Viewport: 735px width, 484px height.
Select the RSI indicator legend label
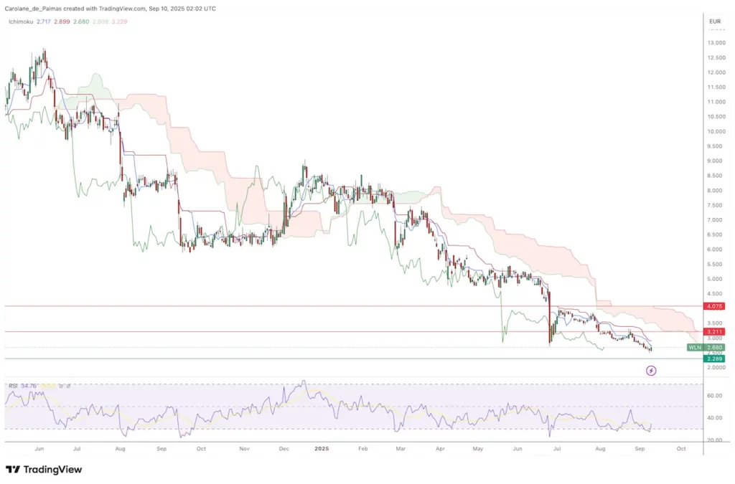coord(12,386)
